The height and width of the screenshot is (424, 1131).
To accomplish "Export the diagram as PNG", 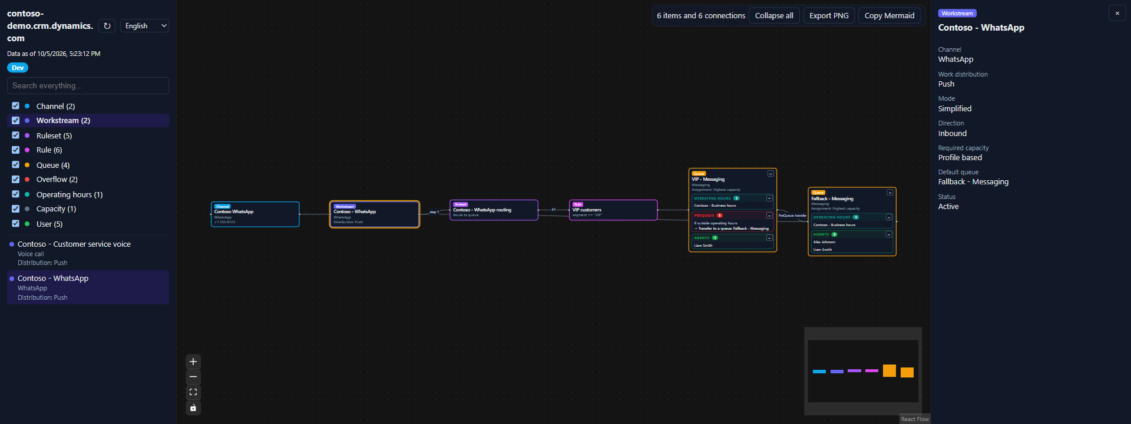I will (x=829, y=16).
